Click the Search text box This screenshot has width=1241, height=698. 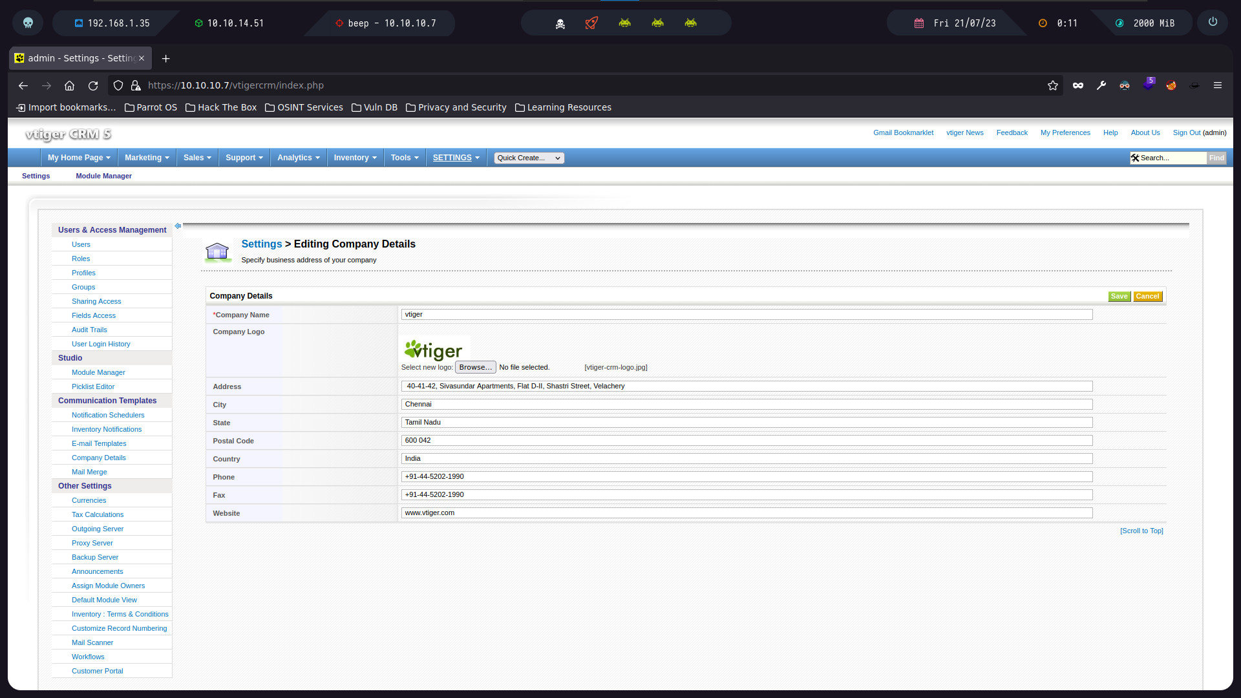point(1172,158)
